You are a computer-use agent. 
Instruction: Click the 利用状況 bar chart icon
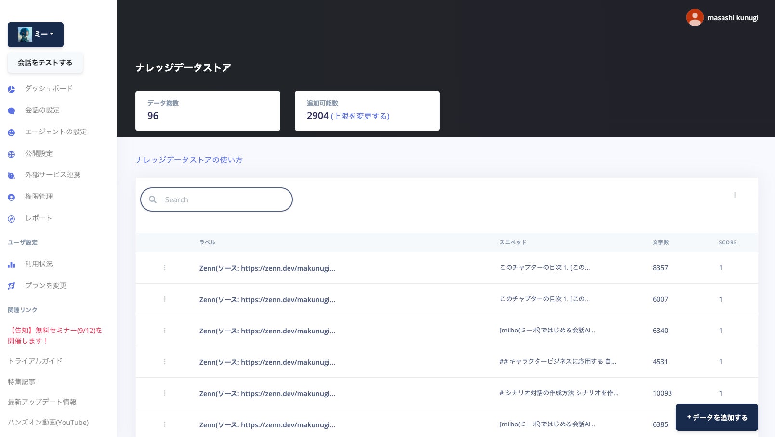12,265
